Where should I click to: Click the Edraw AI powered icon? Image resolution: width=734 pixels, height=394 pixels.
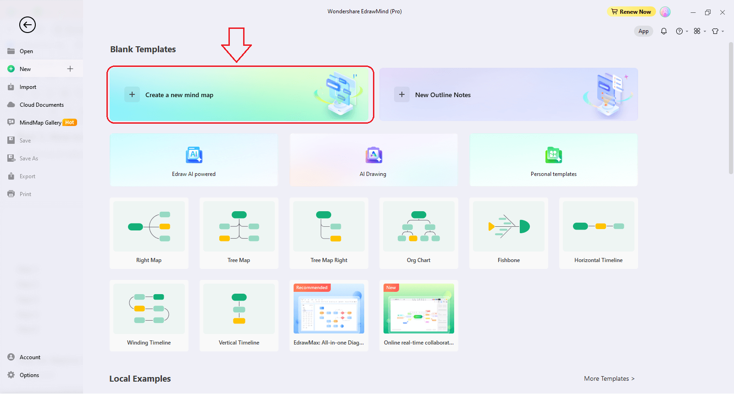[x=194, y=155]
